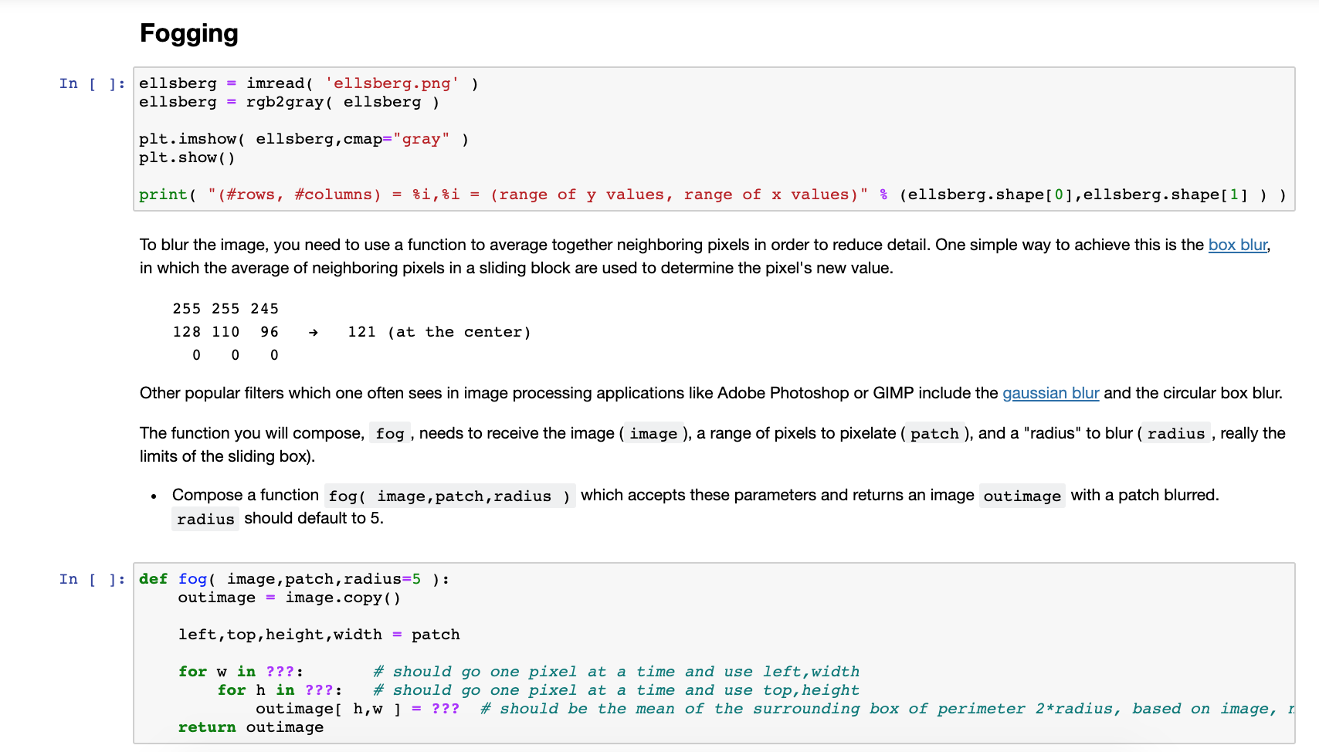Click the inline patch code snippet

pyautogui.click(x=934, y=433)
